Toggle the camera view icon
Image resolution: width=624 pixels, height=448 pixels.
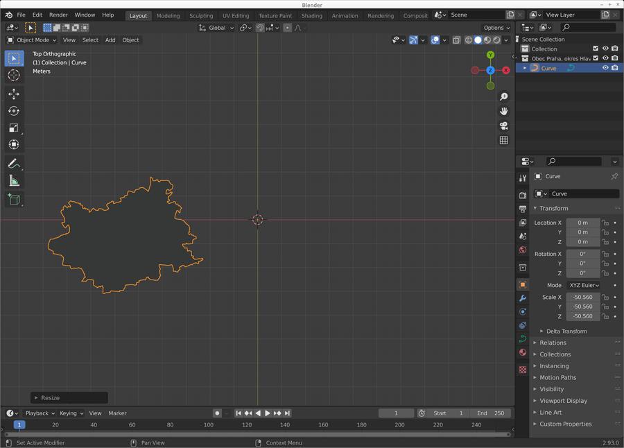click(x=504, y=126)
